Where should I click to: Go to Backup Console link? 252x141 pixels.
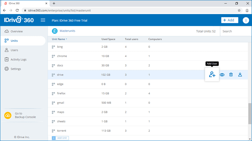[x=25, y=115]
